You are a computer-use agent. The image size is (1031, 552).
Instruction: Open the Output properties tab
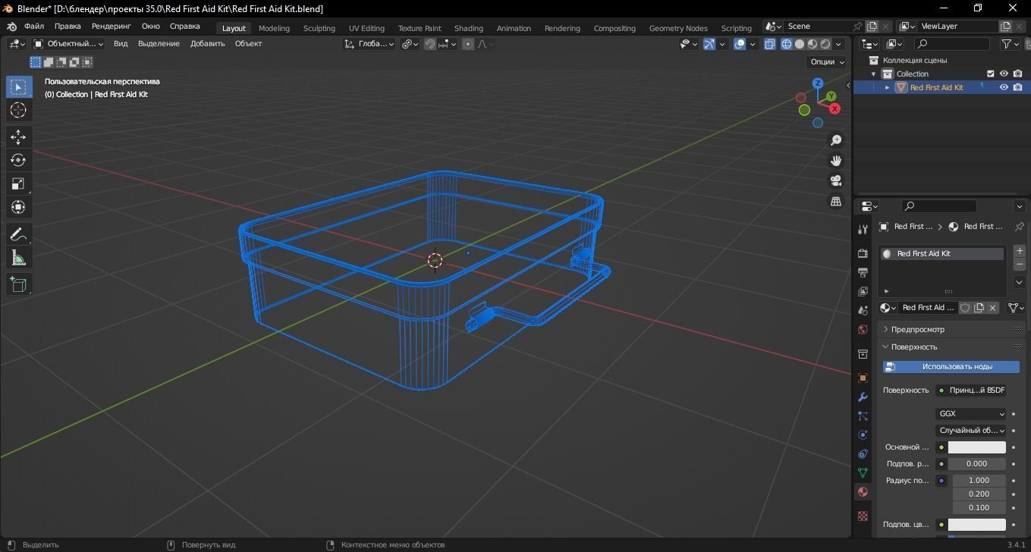[x=863, y=272]
